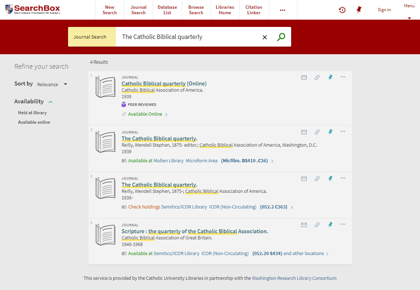Open the Sort by Relevance dropdown

point(52,84)
